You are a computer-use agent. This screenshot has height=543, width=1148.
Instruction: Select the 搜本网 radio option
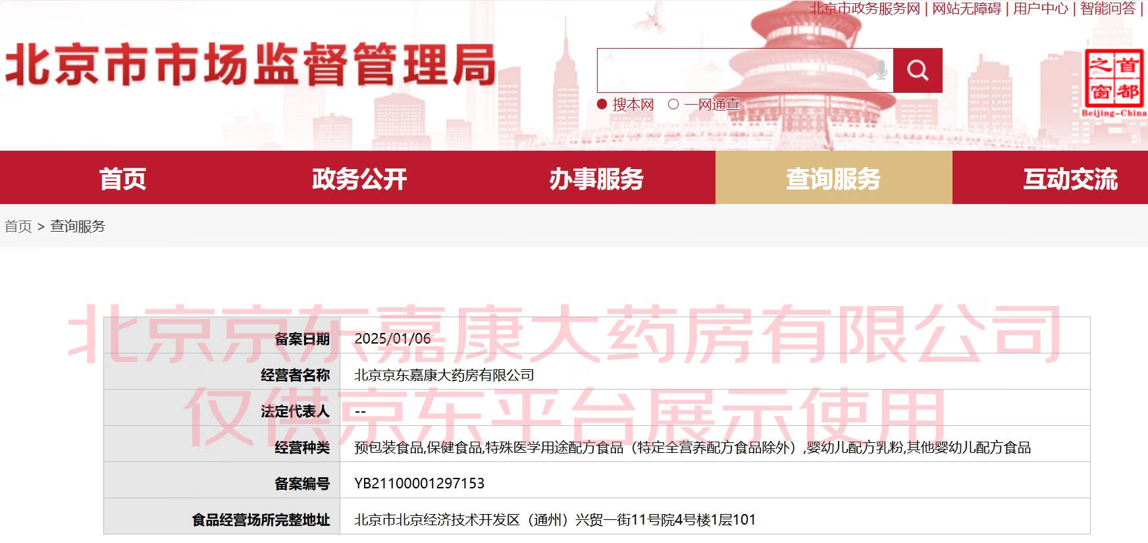coord(602,104)
